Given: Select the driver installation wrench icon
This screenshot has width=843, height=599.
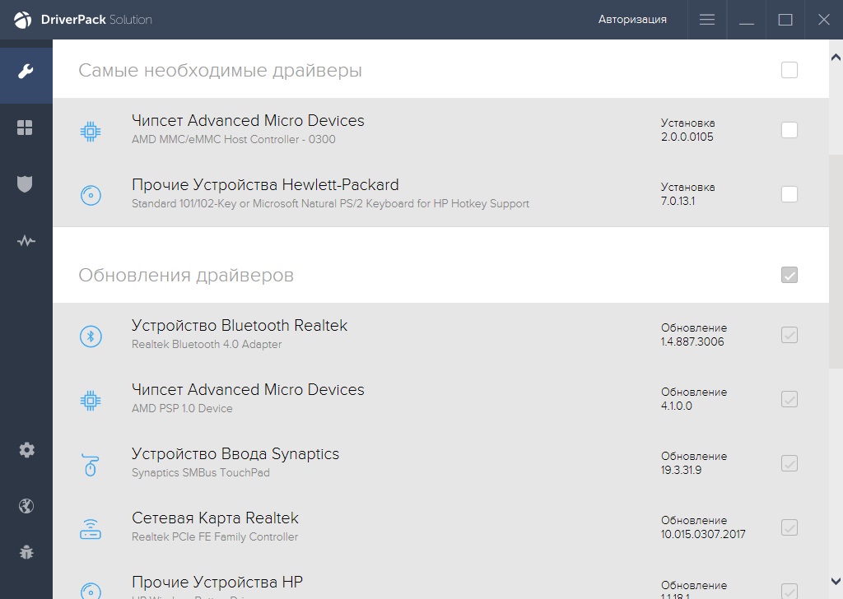Looking at the screenshot, I should click(x=26, y=71).
